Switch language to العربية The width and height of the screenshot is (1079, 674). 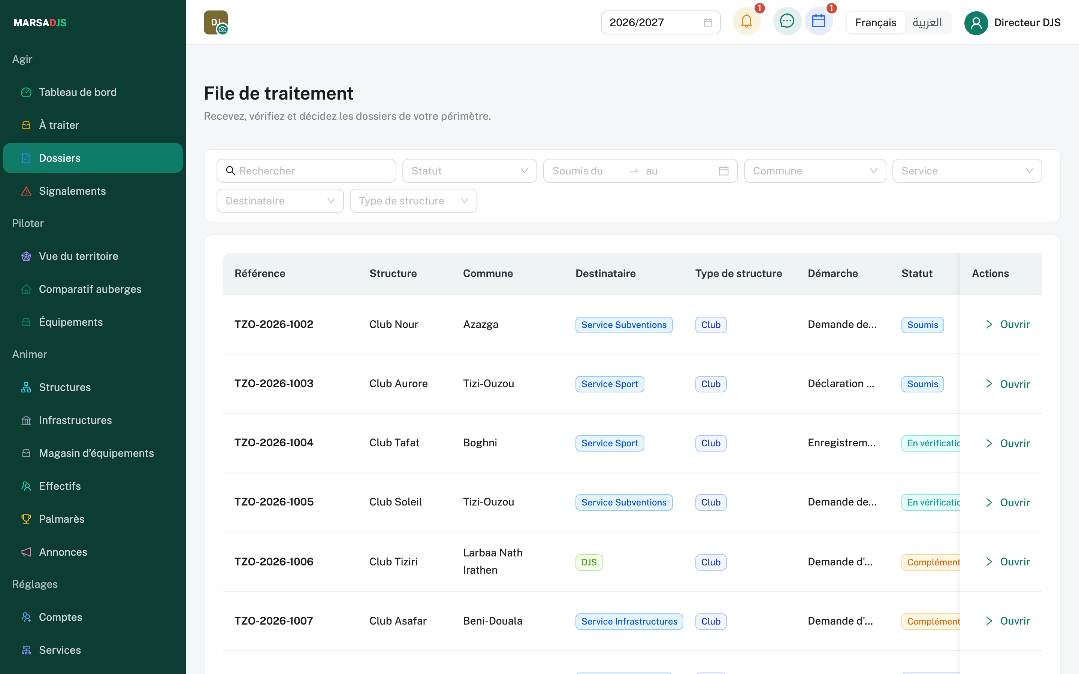point(927,23)
